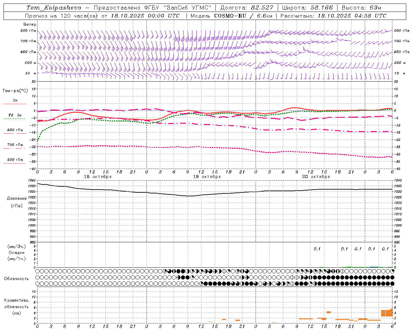Click the forecast start time 18.10.2025 00:00 UTC
411x329 pixels.
click(x=145, y=16)
